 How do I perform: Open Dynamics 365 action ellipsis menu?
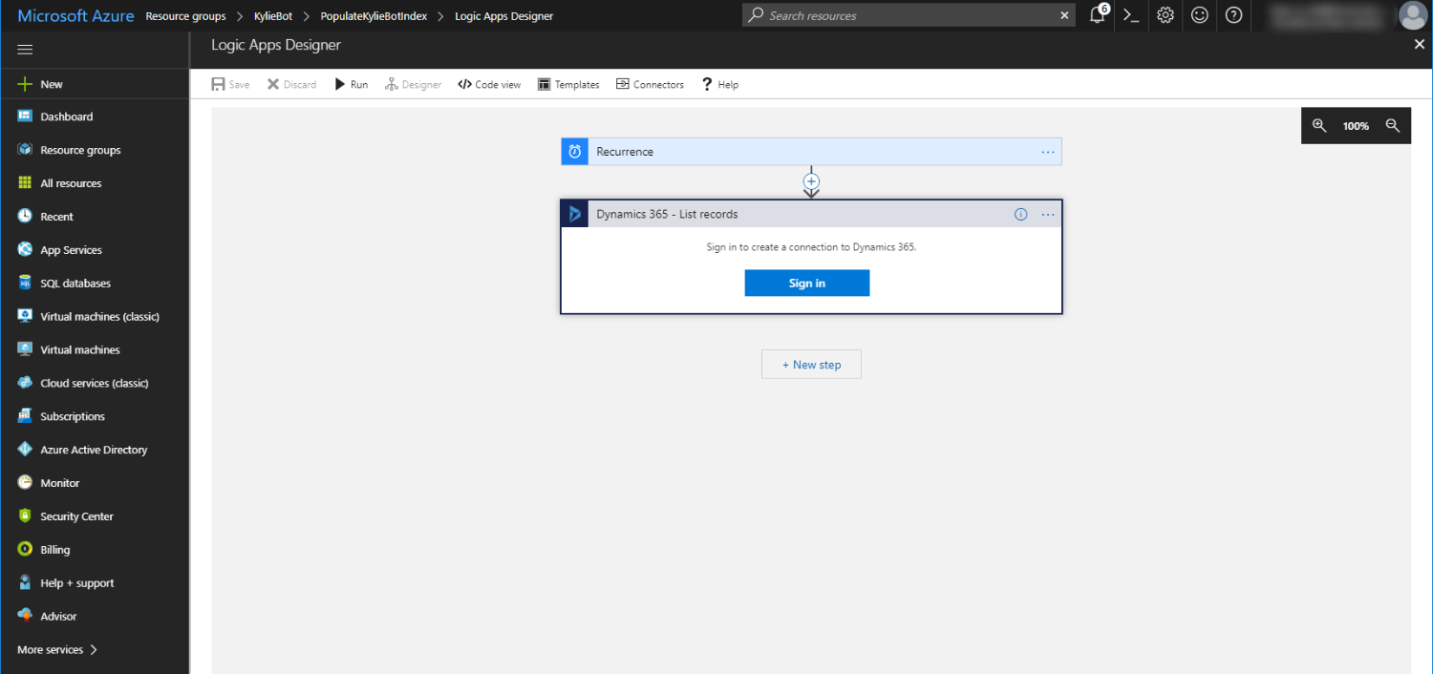(x=1048, y=214)
